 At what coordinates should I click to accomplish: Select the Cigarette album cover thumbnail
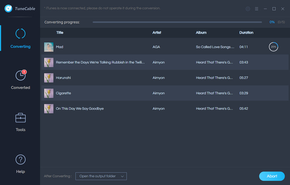(x=49, y=93)
